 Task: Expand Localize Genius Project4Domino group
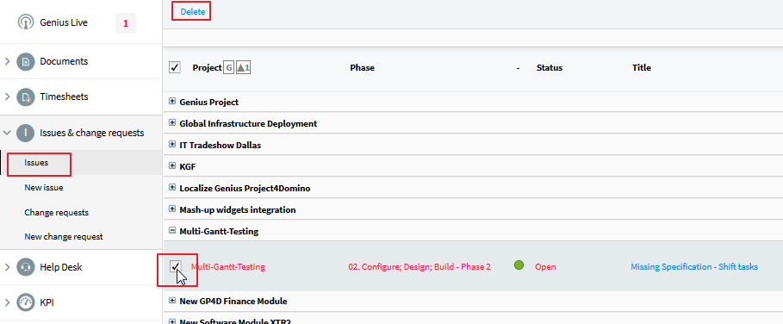pyautogui.click(x=172, y=188)
